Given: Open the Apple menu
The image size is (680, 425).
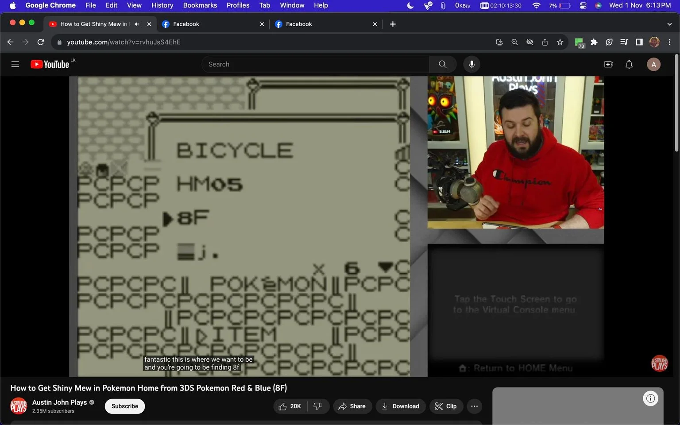Looking at the screenshot, I should click(x=12, y=5).
